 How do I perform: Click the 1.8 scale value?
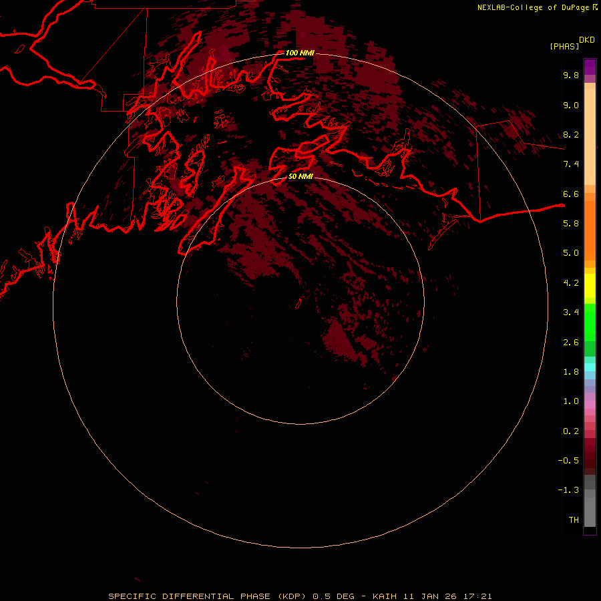pyautogui.click(x=571, y=372)
